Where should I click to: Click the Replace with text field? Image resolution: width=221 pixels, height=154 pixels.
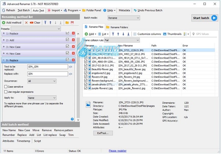[47, 73]
